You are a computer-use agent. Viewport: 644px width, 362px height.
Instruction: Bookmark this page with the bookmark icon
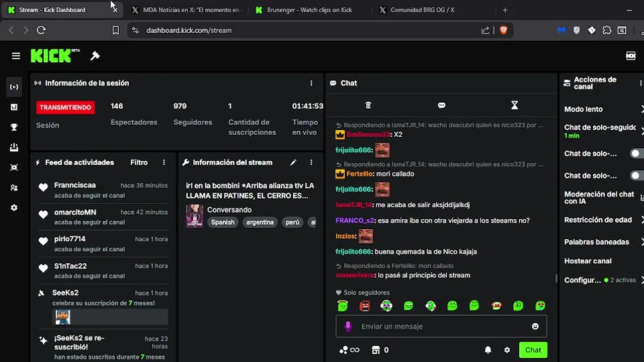pyautogui.click(x=115, y=30)
